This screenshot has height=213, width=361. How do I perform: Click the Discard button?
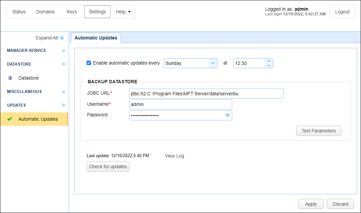pos(340,204)
